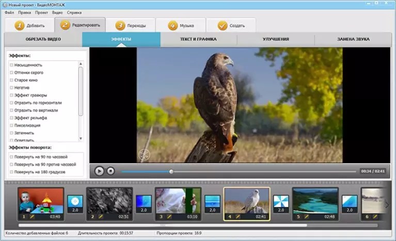Click the Количество добавленных файлов status text
The height and width of the screenshot is (241, 396).
pos(37,233)
